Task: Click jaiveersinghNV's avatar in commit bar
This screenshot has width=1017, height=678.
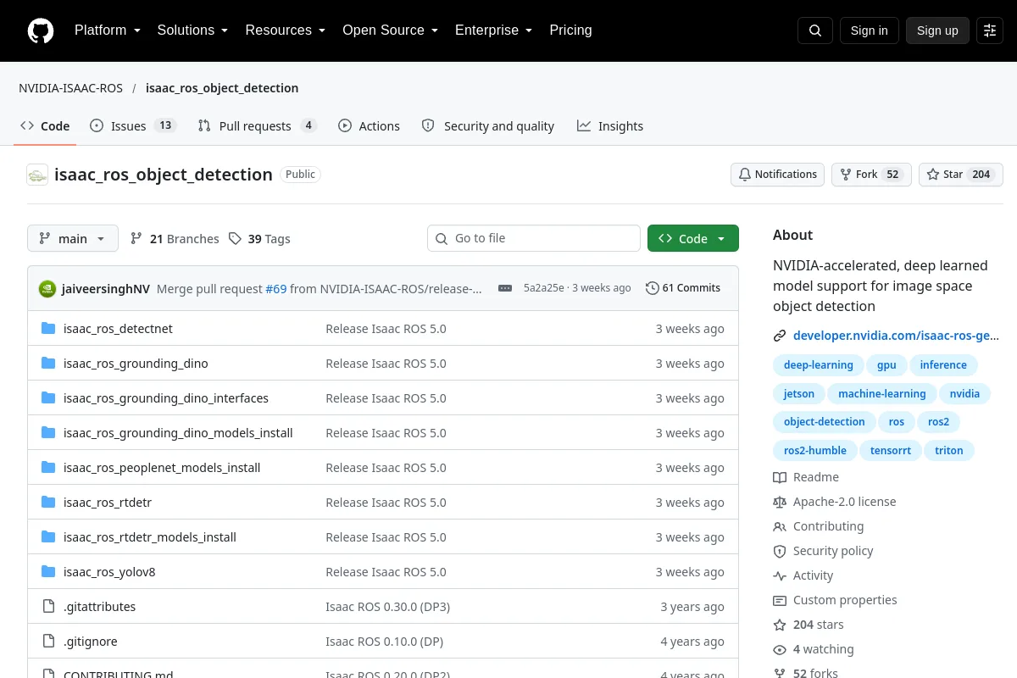Action: pyautogui.click(x=47, y=288)
